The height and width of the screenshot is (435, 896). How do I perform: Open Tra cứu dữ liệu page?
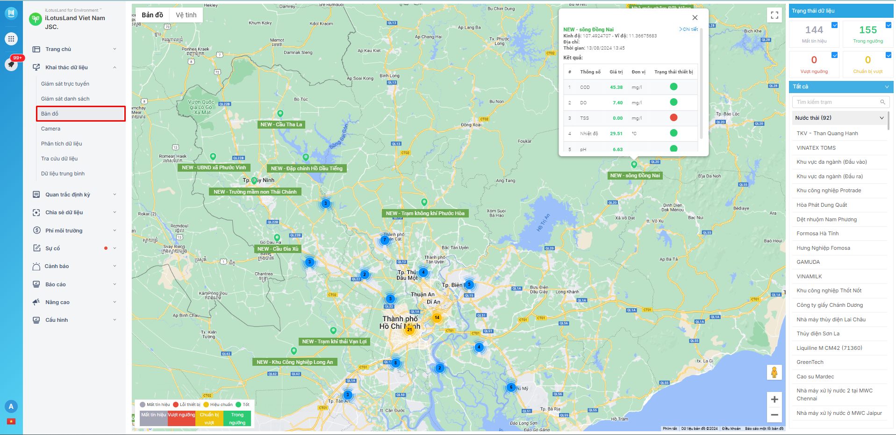pyautogui.click(x=59, y=159)
